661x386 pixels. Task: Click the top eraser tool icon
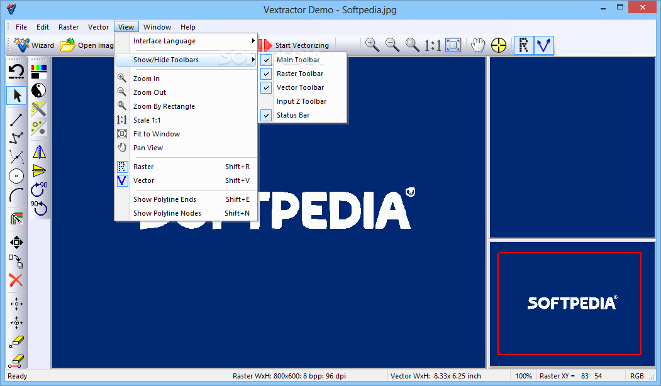coord(16,342)
